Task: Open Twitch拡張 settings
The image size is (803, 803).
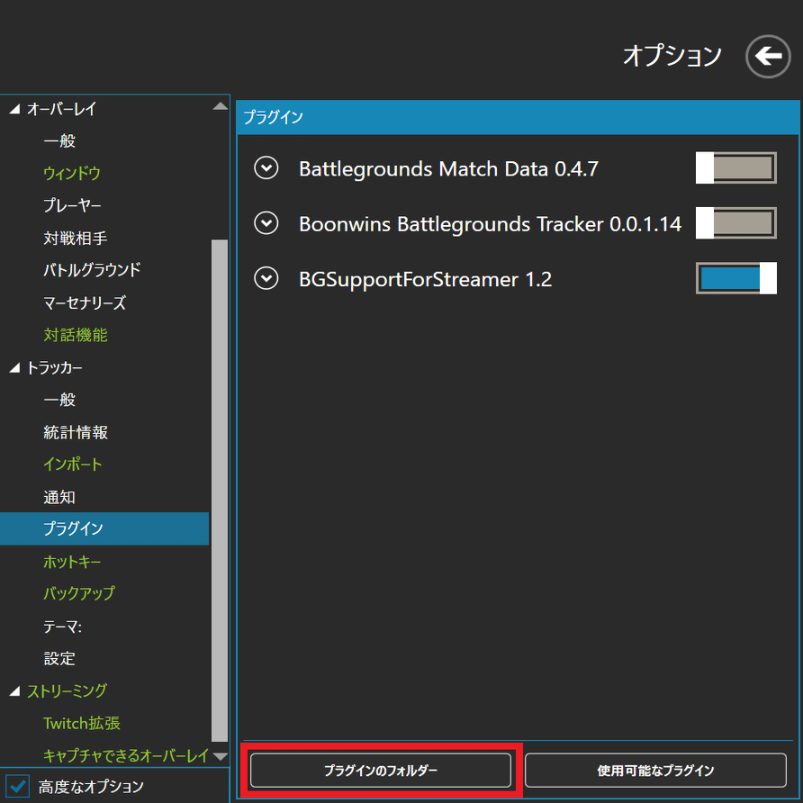Action: pyautogui.click(x=82, y=723)
